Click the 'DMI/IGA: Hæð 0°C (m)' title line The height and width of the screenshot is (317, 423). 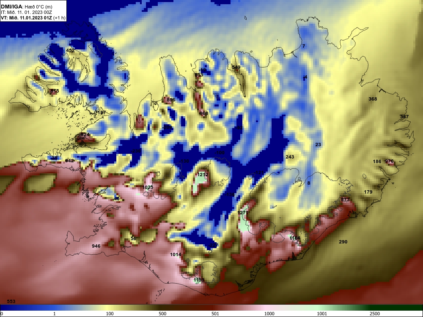(x=26, y=7)
